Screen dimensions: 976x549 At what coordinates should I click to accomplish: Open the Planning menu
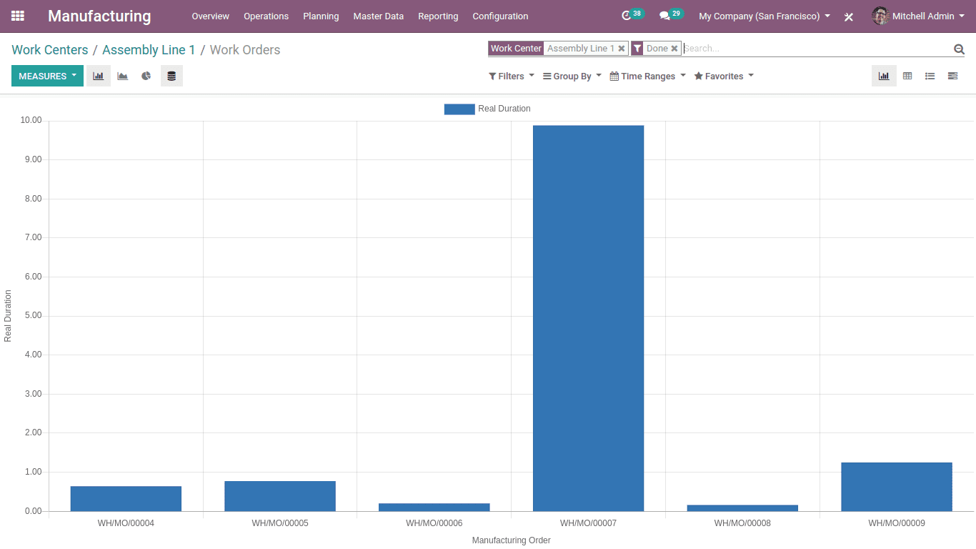[321, 16]
